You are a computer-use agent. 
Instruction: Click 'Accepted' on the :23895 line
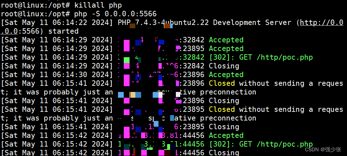pyautogui.click(x=226, y=49)
